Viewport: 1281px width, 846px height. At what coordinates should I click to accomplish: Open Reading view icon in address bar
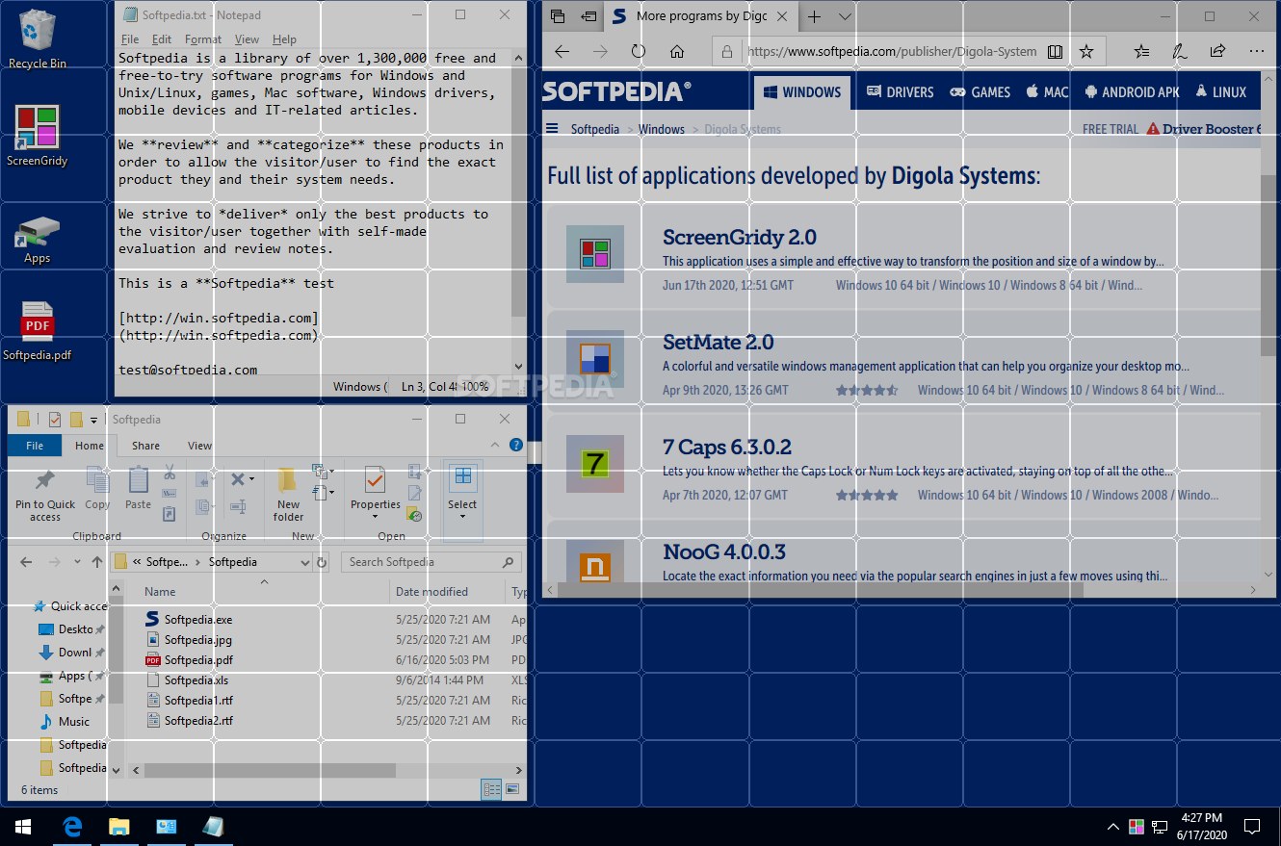pos(1056,52)
